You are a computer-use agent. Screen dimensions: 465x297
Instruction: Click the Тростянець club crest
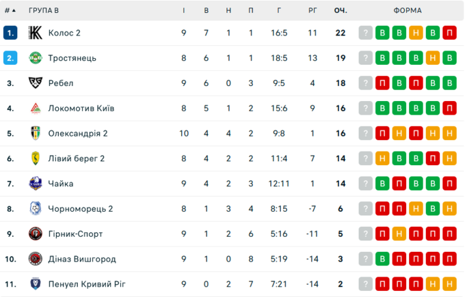pyautogui.click(x=36, y=58)
